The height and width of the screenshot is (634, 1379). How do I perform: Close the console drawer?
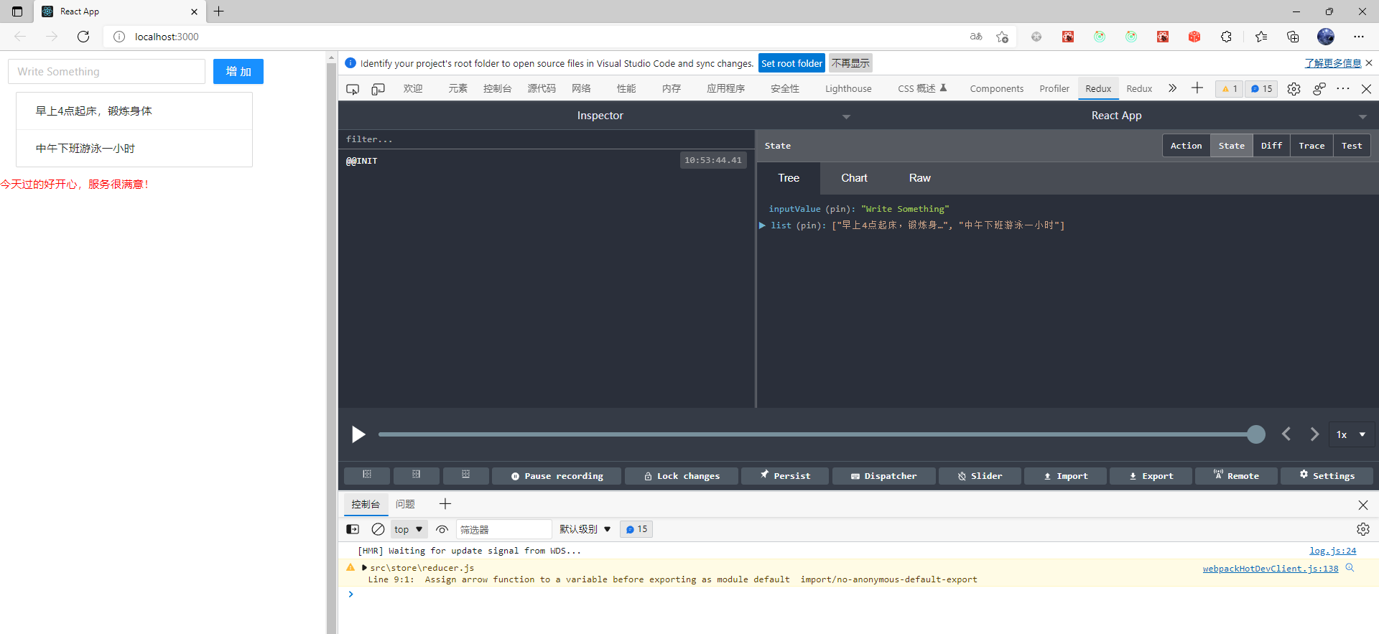coord(1363,505)
